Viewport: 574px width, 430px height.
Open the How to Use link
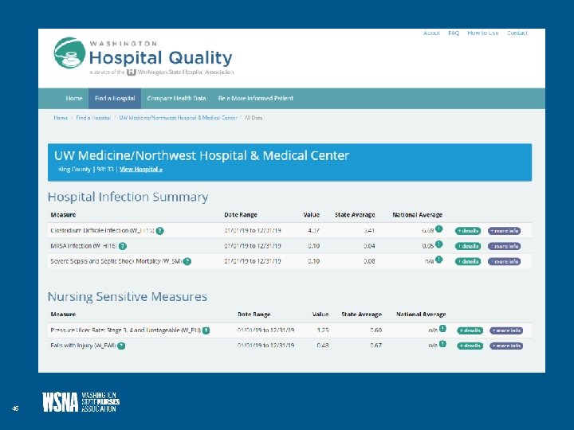coord(483,33)
